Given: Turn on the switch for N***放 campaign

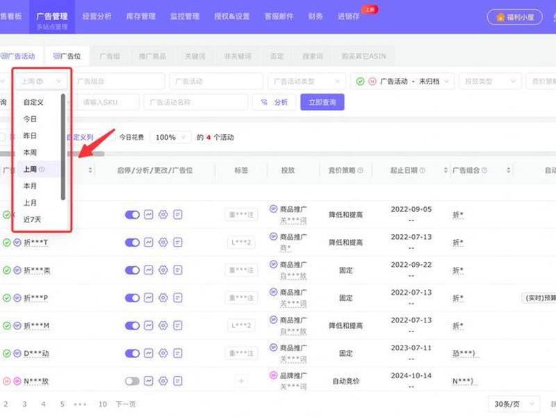Looking at the screenshot, I should pos(132,381).
